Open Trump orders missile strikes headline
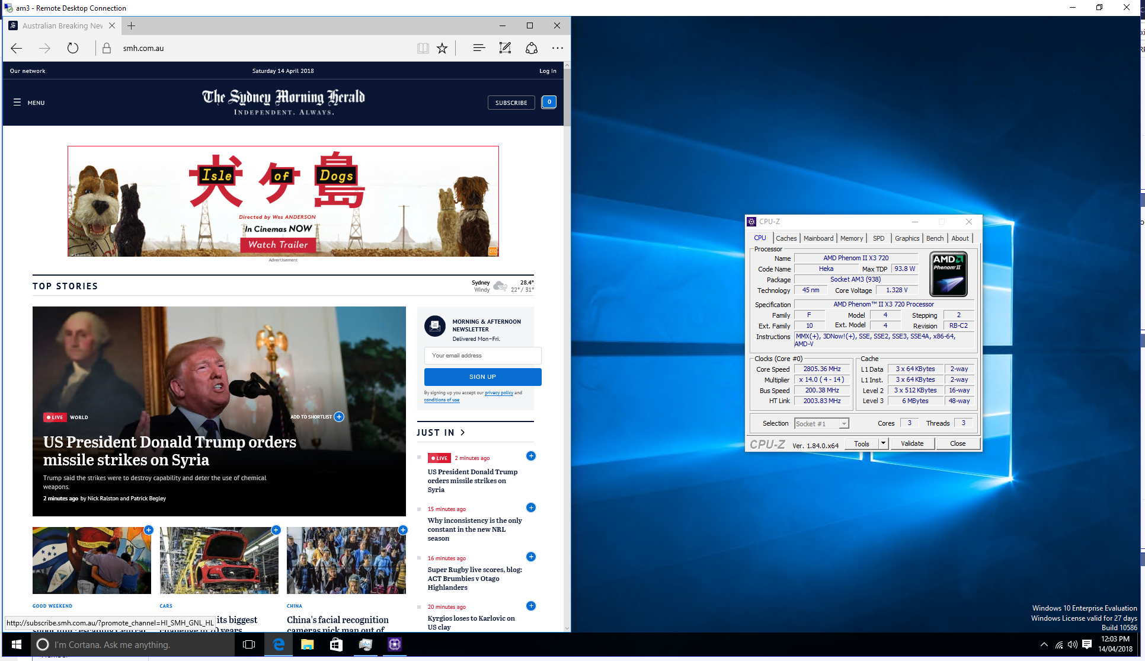 point(169,451)
